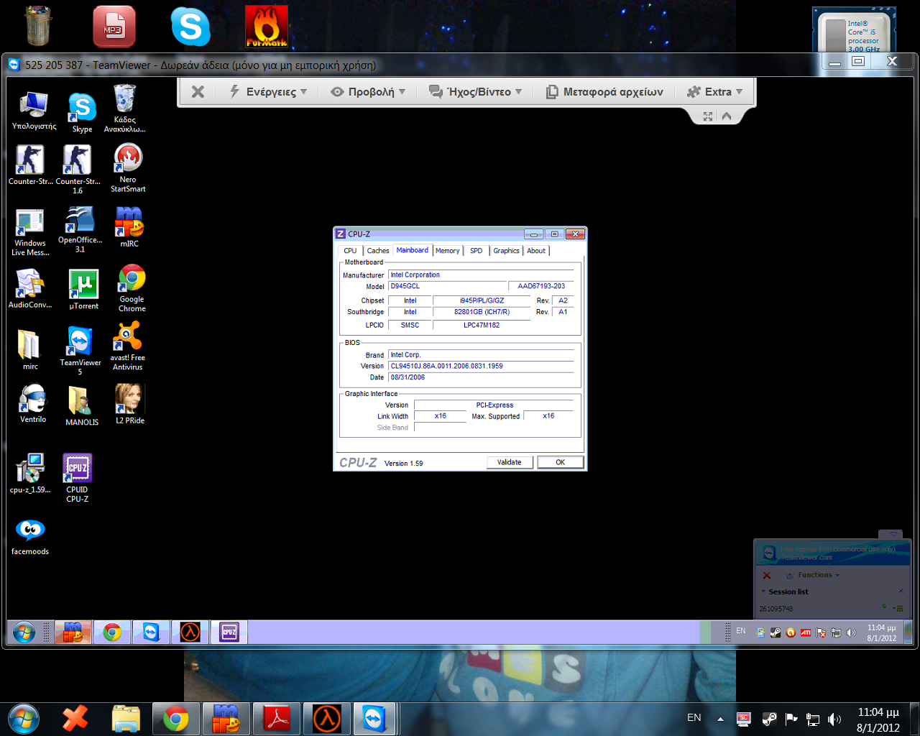
Task: Launch Nero StartSmart shortcut
Action: pyautogui.click(x=128, y=168)
